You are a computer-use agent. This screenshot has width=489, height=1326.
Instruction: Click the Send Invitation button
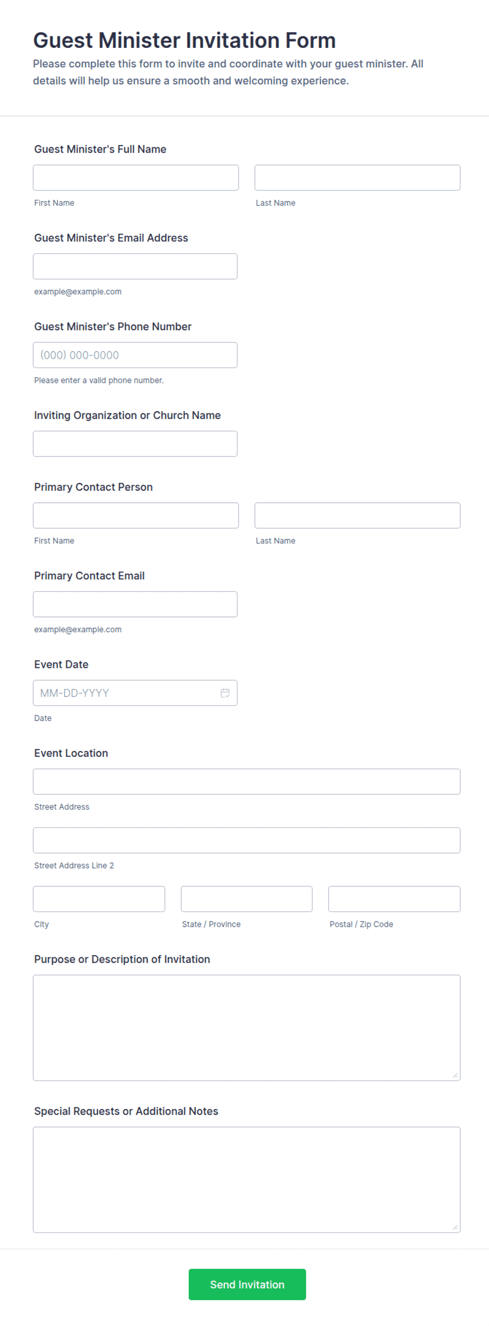[247, 1284]
